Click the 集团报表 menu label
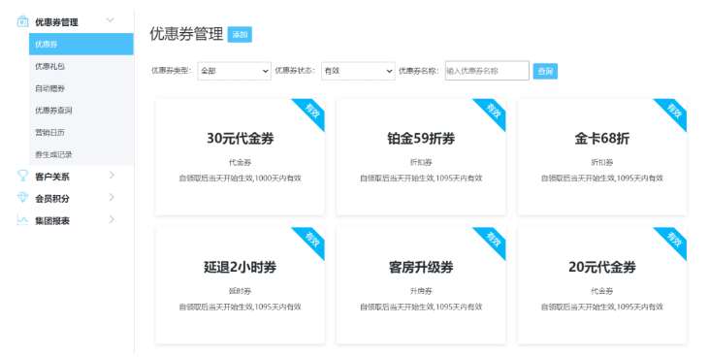Viewport: 709px width, 357px height. coord(52,221)
